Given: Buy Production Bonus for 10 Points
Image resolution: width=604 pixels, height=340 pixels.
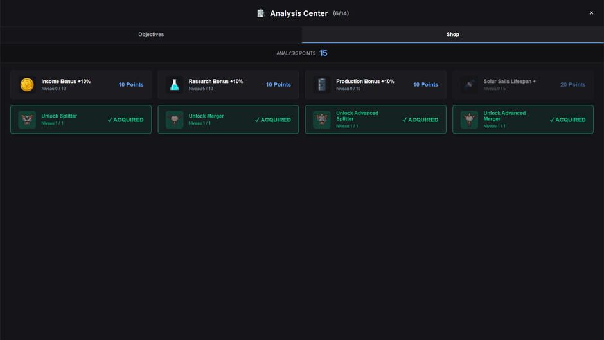Looking at the screenshot, I should pos(425,84).
